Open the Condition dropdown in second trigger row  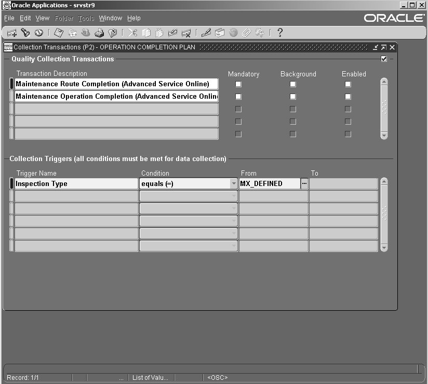[234, 196]
